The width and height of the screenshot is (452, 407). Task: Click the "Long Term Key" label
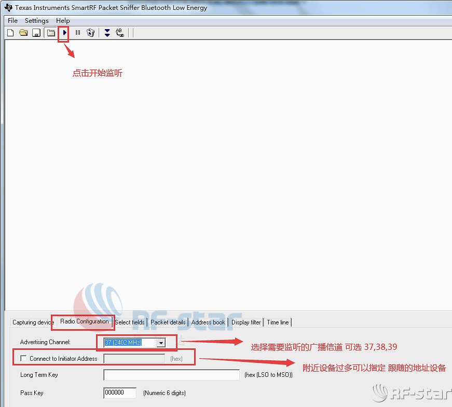[39, 375]
